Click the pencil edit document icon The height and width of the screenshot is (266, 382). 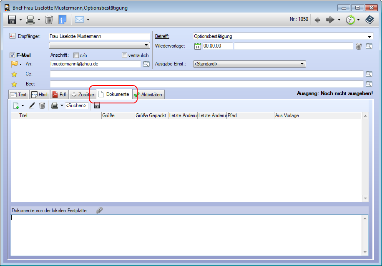coord(32,105)
